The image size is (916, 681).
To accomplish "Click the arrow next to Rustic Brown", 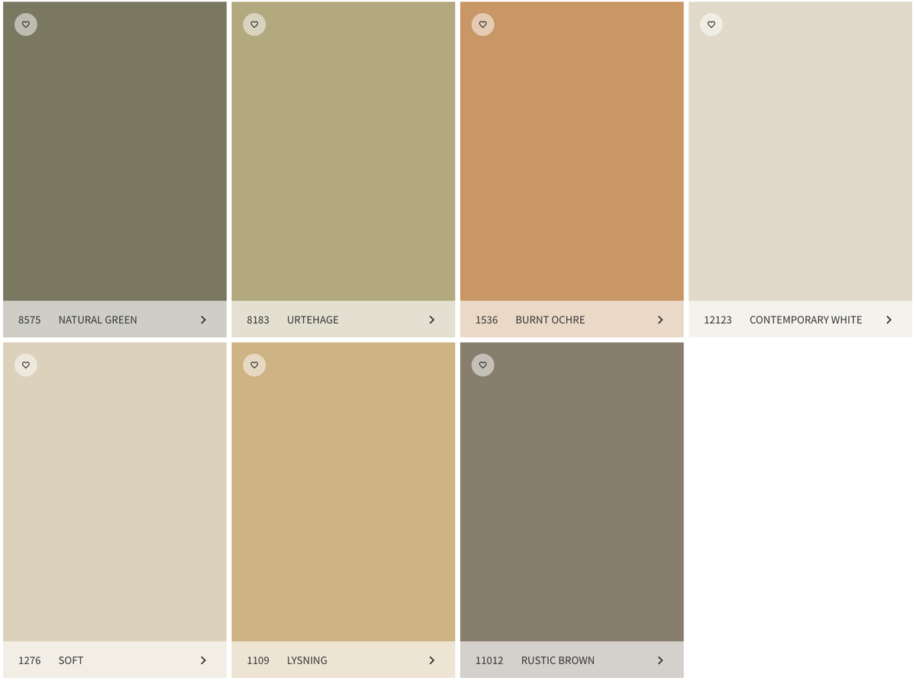I will click(x=660, y=660).
